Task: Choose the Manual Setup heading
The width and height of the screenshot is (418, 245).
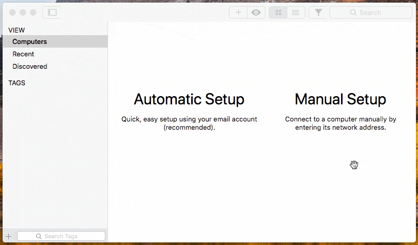Action: click(340, 99)
